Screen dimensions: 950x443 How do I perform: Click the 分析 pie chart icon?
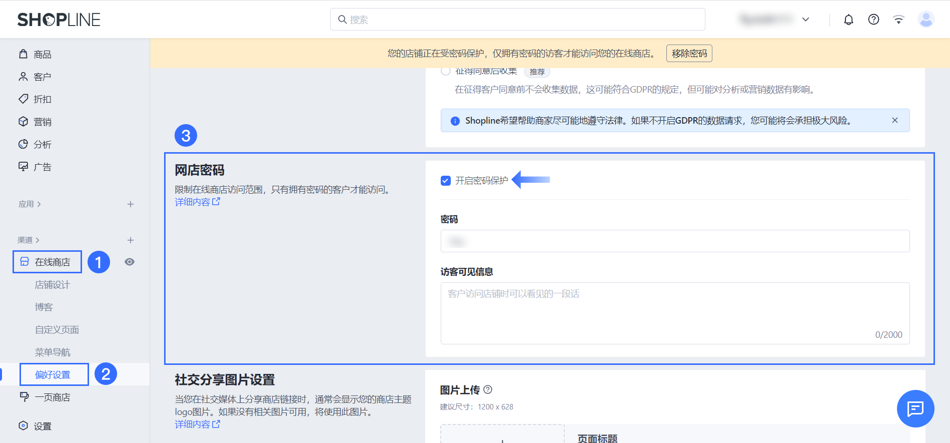[x=23, y=144]
